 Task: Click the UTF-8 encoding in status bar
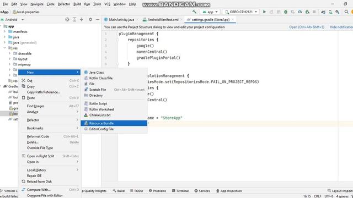coord(329,196)
